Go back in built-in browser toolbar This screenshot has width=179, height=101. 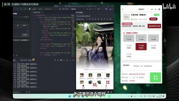[x=98, y=19]
